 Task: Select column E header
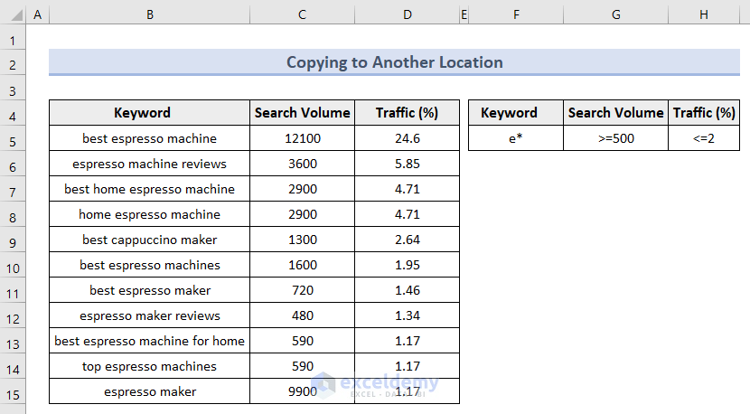[464, 14]
